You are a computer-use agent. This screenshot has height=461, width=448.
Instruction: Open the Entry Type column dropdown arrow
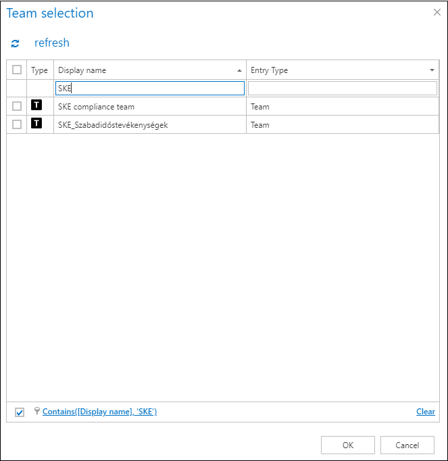pyautogui.click(x=432, y=70)
